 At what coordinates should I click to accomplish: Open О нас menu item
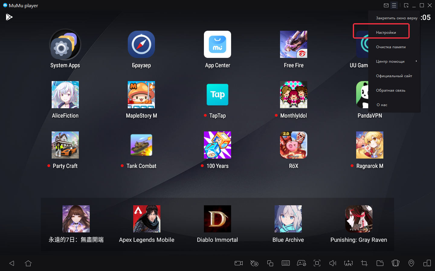click(395, 105)
